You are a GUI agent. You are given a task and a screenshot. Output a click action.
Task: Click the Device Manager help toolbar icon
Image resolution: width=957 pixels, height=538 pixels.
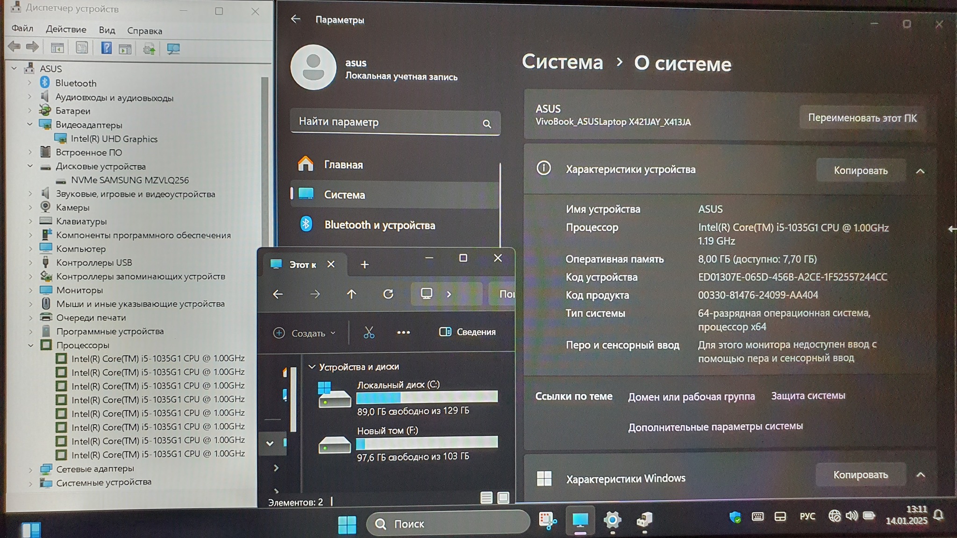pyautogui.click(x=107, y=48)
